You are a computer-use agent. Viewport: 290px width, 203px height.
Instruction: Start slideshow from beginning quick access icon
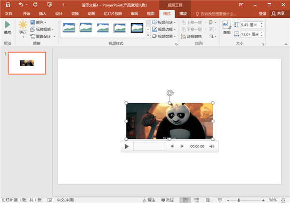tap(50, 5)
